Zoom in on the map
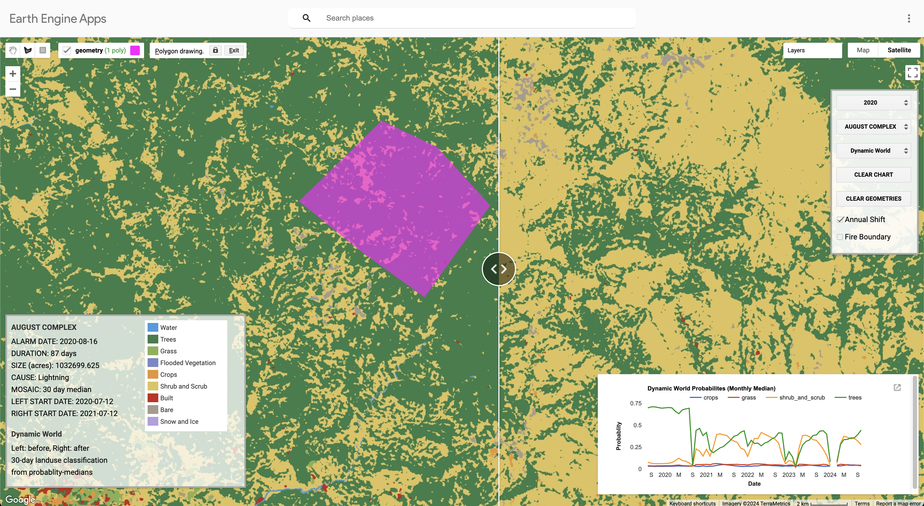The height and width of the screenshot is (506, 924). tap(13, 74)
